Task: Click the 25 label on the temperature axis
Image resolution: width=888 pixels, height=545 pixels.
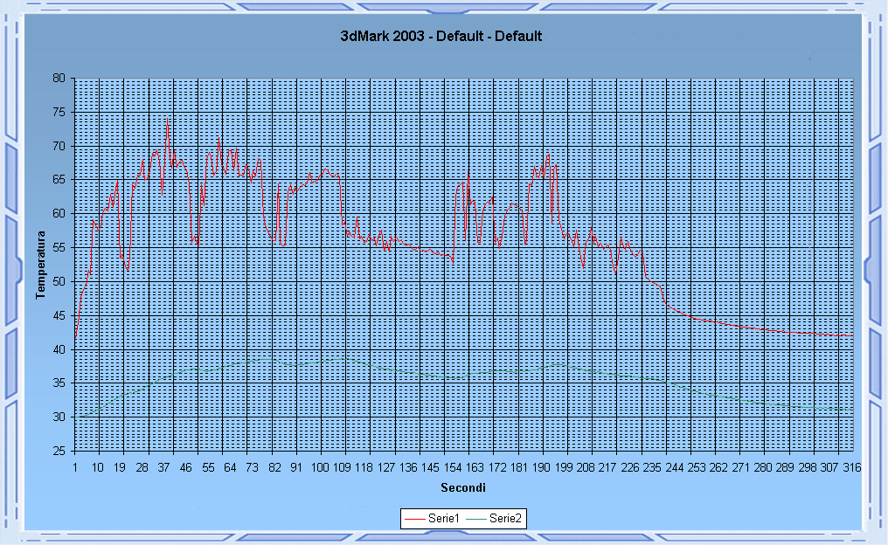Action: pyautogui.click(x=59, y=452)
